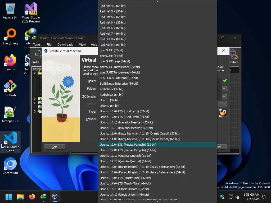The height and width of the screenshot is (203, 271).
Task: Open File Explorer from the taskbar
Action: (x=20, y=196)
